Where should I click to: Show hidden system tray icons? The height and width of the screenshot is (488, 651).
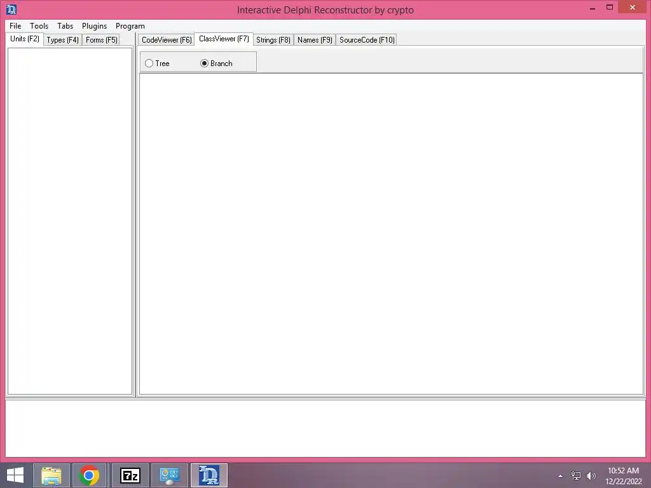pyautogui.click(x=561, y=476)
